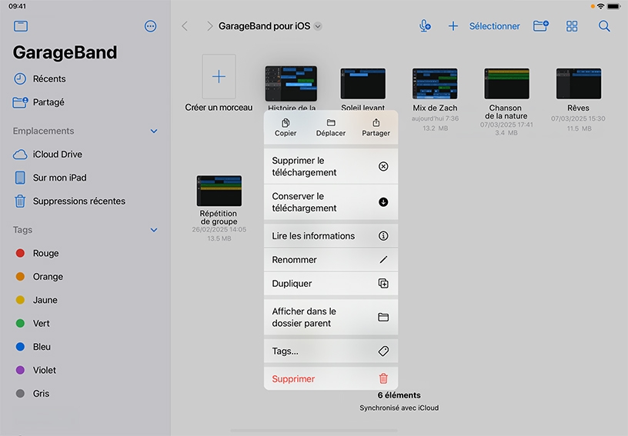The height and width of the screenshot is (436, 628).
Task: Open the Rêves song thumbnail
Action: 578,84
